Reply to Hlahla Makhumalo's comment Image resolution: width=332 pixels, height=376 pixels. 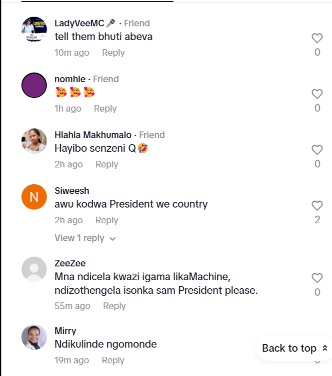pos(106,164)
